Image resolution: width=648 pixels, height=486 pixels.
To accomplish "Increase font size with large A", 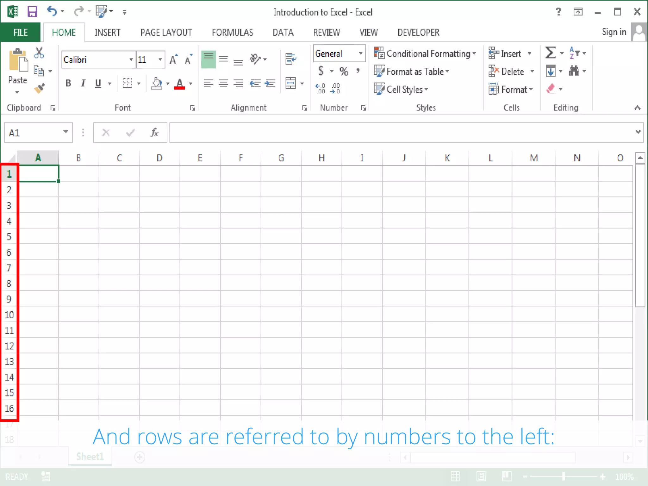I will tap(173, 59).
